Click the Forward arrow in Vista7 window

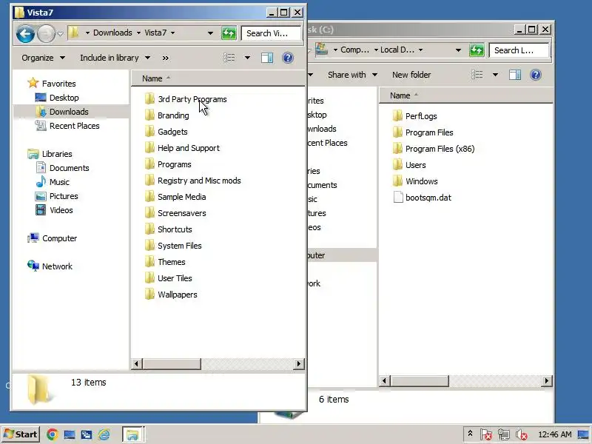click(x=46, y=33)
